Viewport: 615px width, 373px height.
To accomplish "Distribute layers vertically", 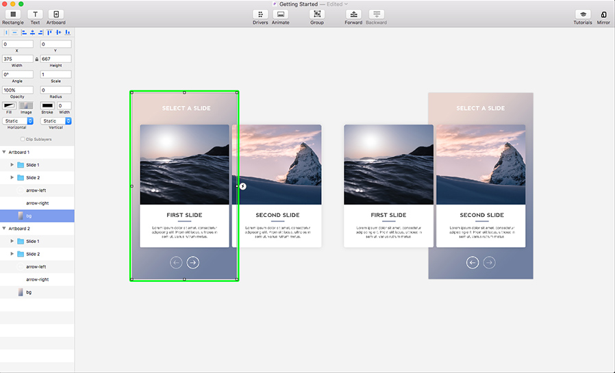I will (x=14, y=33).
